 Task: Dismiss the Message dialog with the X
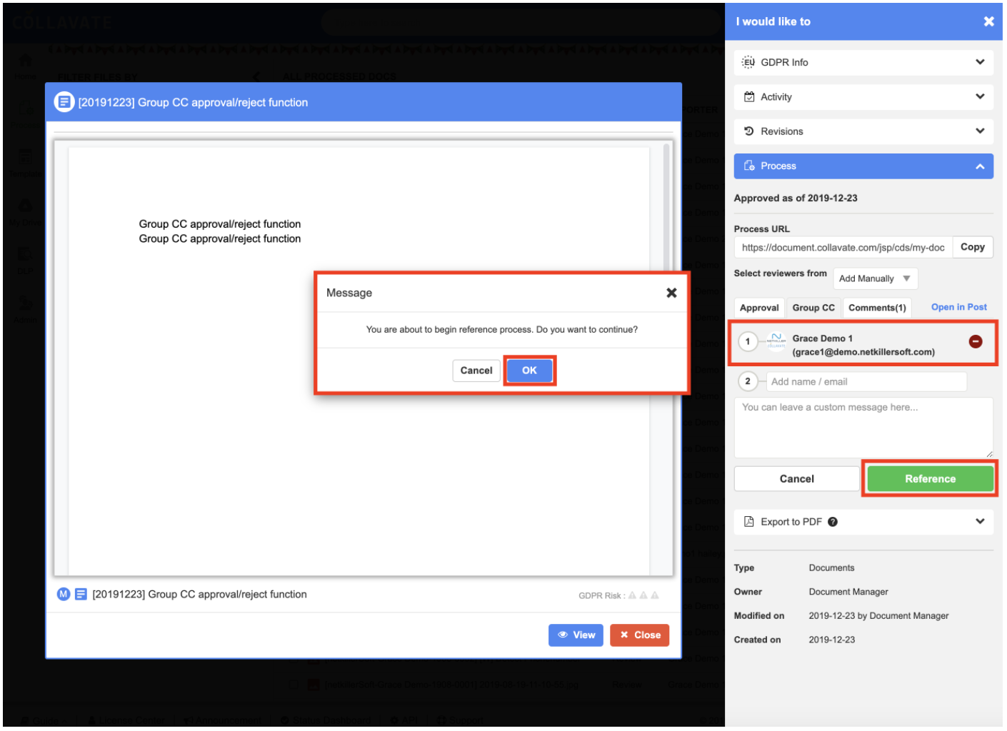click(x=671, y=293)
